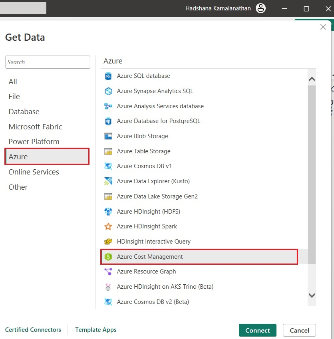This screenshot has height=339, width=334.
Task: Click the Azure Cosmos DB v1 icon
Action: pyautogui.click(x=108, y=166)
